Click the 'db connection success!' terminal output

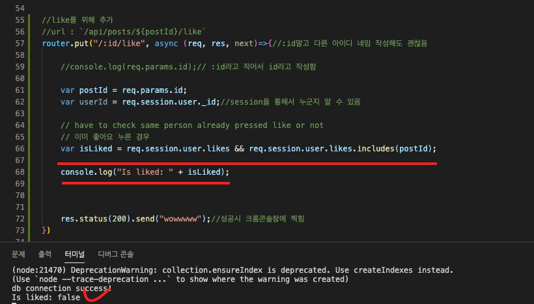(x=62, y=288)
